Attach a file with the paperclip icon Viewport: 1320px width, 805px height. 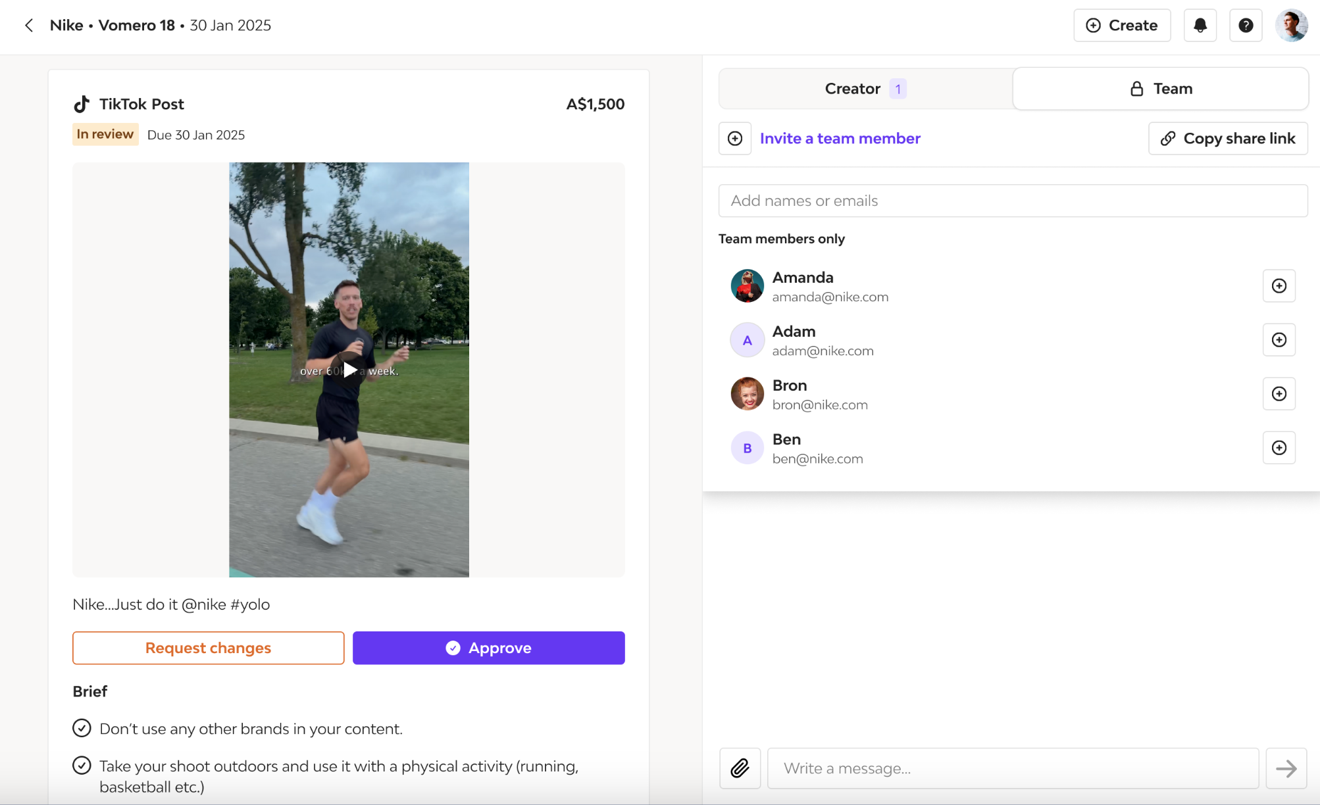[x=740, y=768]
